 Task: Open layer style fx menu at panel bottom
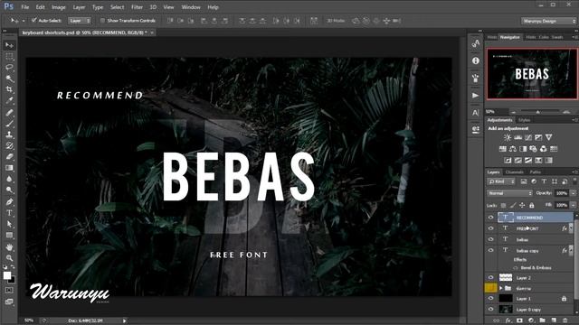pyautogui.click(x=508, y=320)
